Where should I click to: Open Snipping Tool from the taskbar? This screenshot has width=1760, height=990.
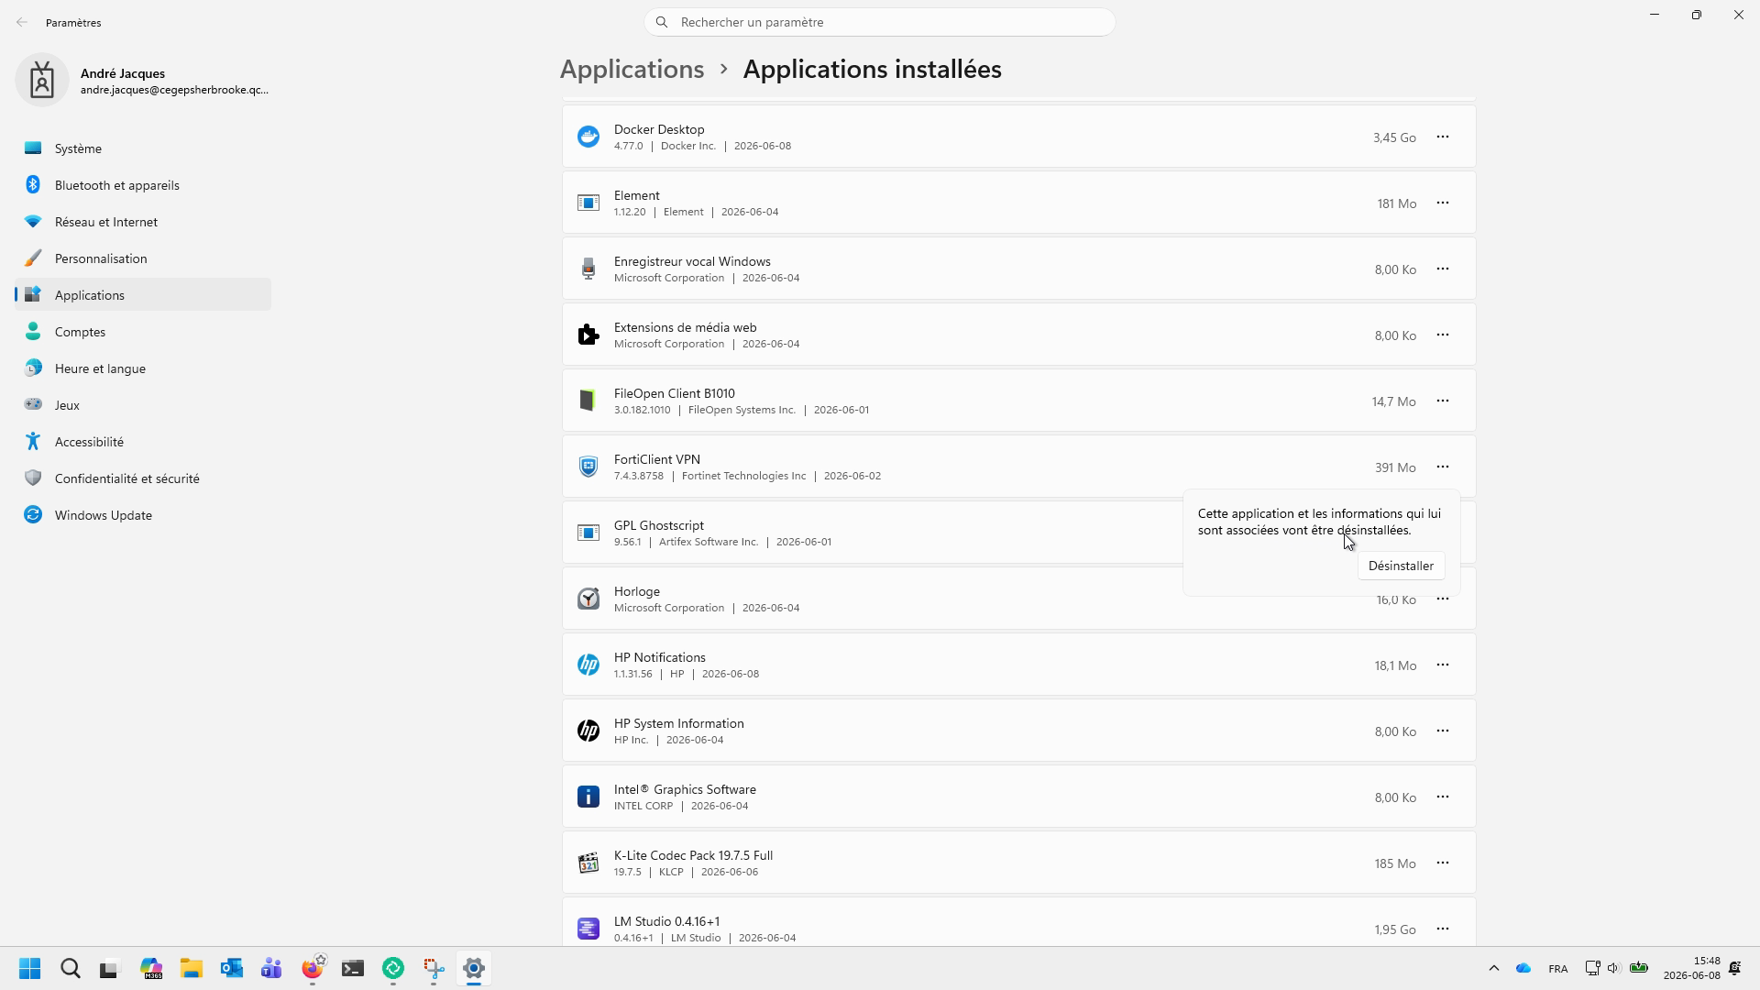point(434,968)
